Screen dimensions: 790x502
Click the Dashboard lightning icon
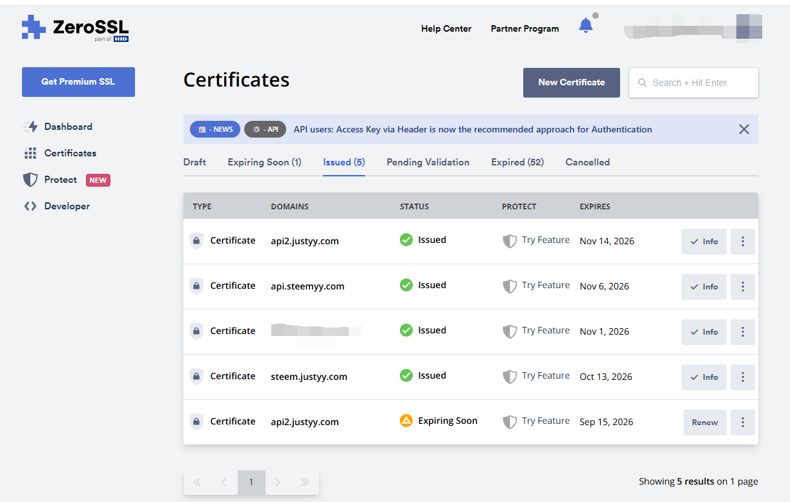(x=30, y=127)
